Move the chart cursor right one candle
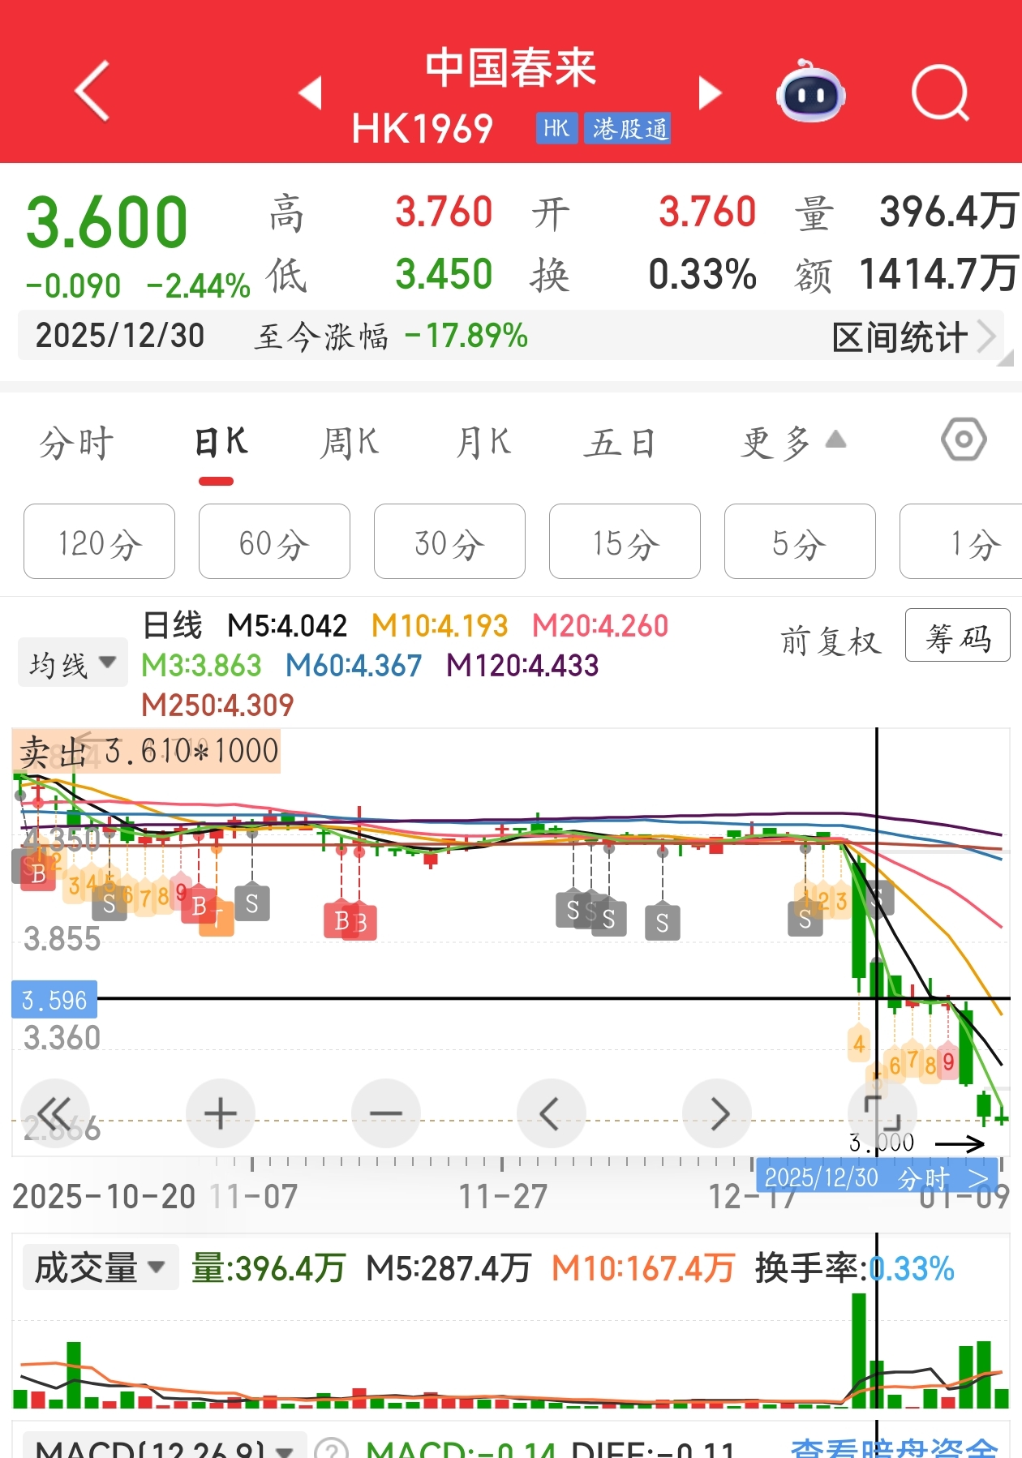The height and width of the screenshot is (1458, 1022). point(717,1113)
